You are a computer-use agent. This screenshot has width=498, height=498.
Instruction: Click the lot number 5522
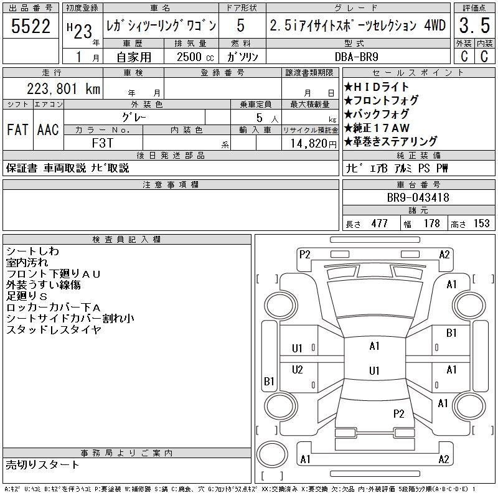pos(30,27)
